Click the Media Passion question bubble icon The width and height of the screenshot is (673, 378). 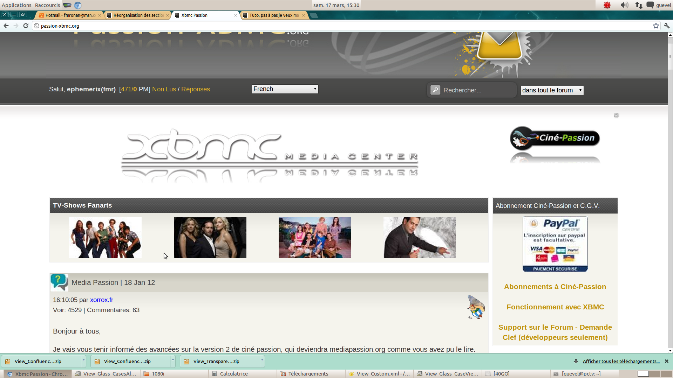point(59,282)
